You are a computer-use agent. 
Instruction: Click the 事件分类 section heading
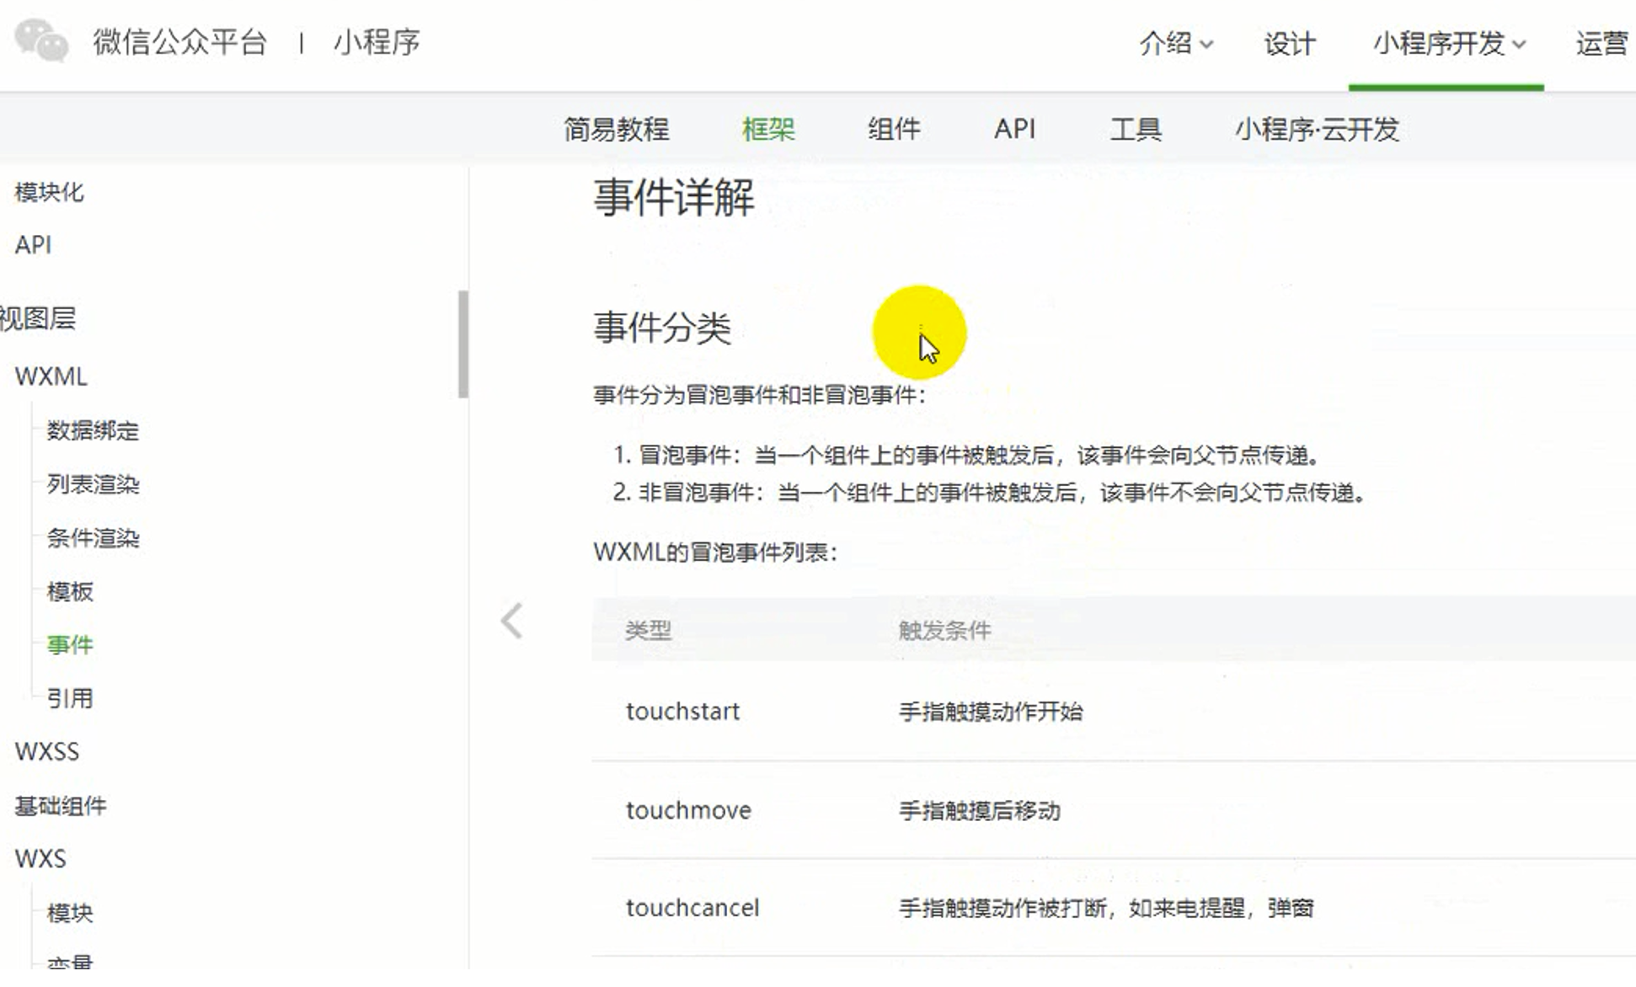click(x=662, y=328)
